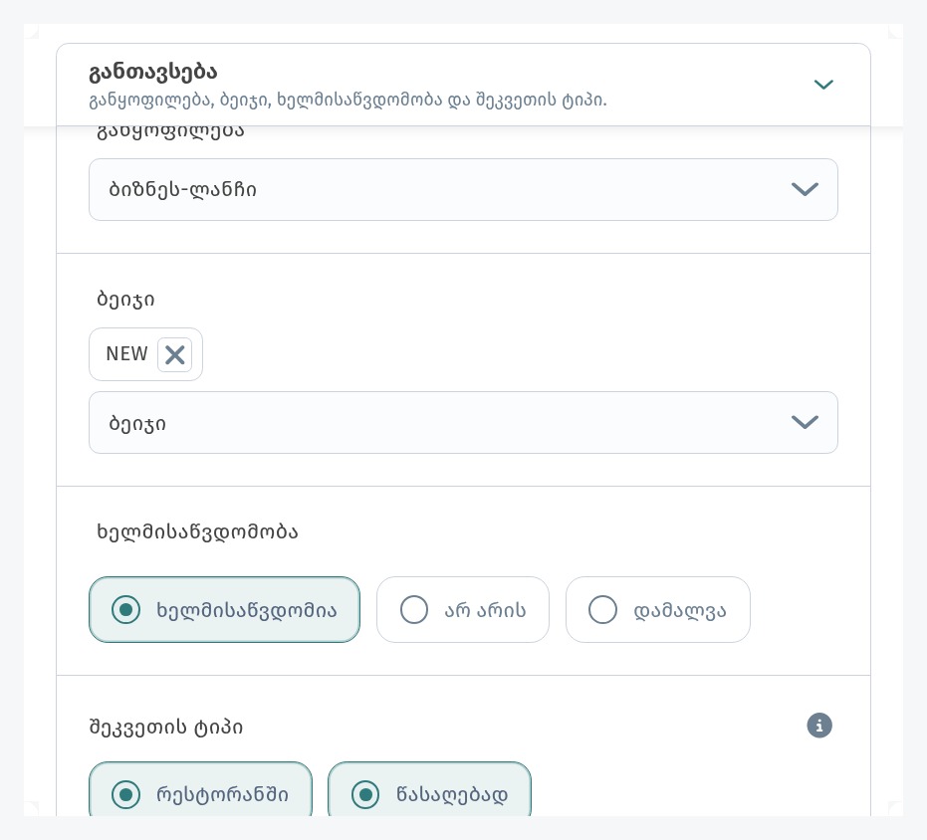Select the არ არის availability option
927x840 pixels.
pos(463,609)
